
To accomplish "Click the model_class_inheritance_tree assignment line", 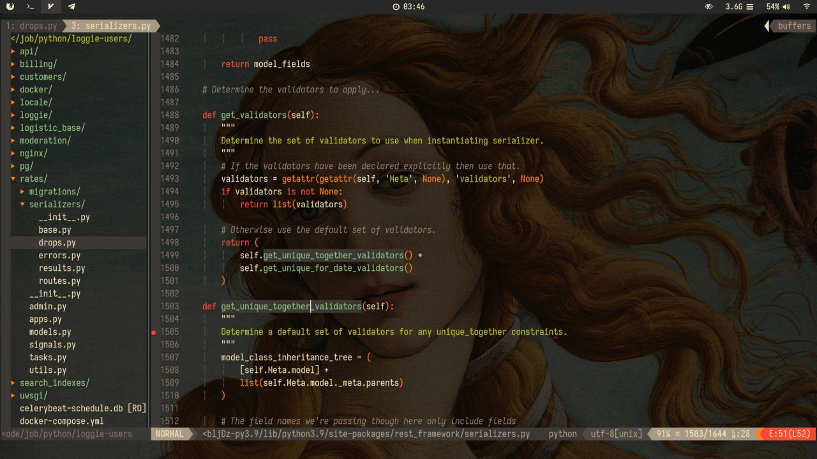I will pos(296,357).
